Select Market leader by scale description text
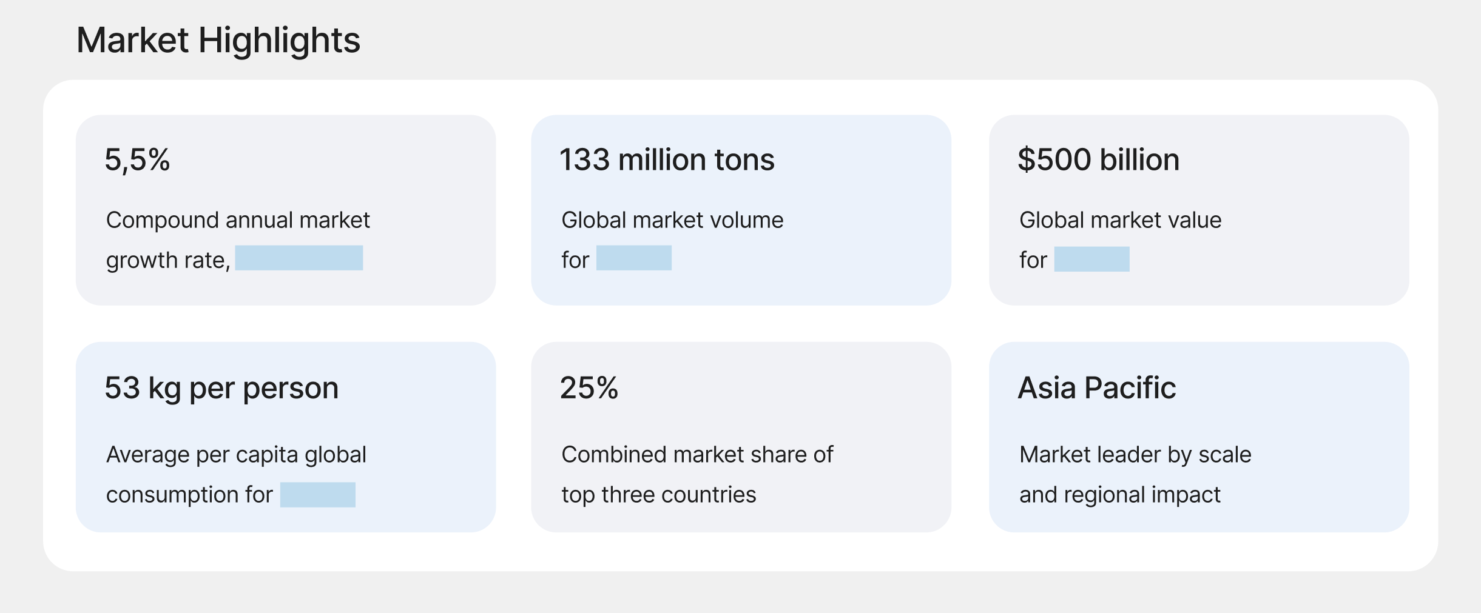The height and width of the screenshot is (613, 1481). click(x=1135, y=455)
